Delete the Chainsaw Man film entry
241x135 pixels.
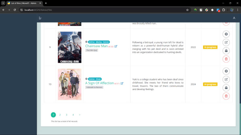[226, 59]
